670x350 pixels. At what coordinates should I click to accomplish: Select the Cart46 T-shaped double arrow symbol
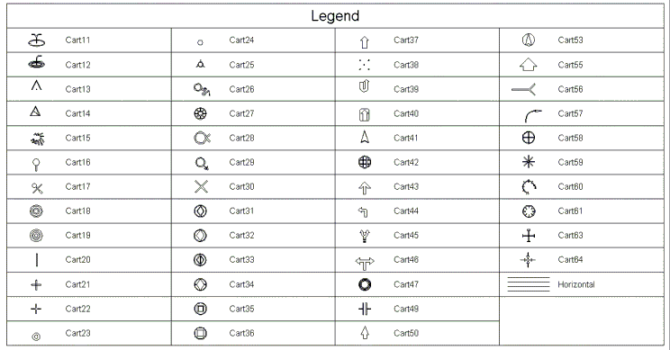365,263
